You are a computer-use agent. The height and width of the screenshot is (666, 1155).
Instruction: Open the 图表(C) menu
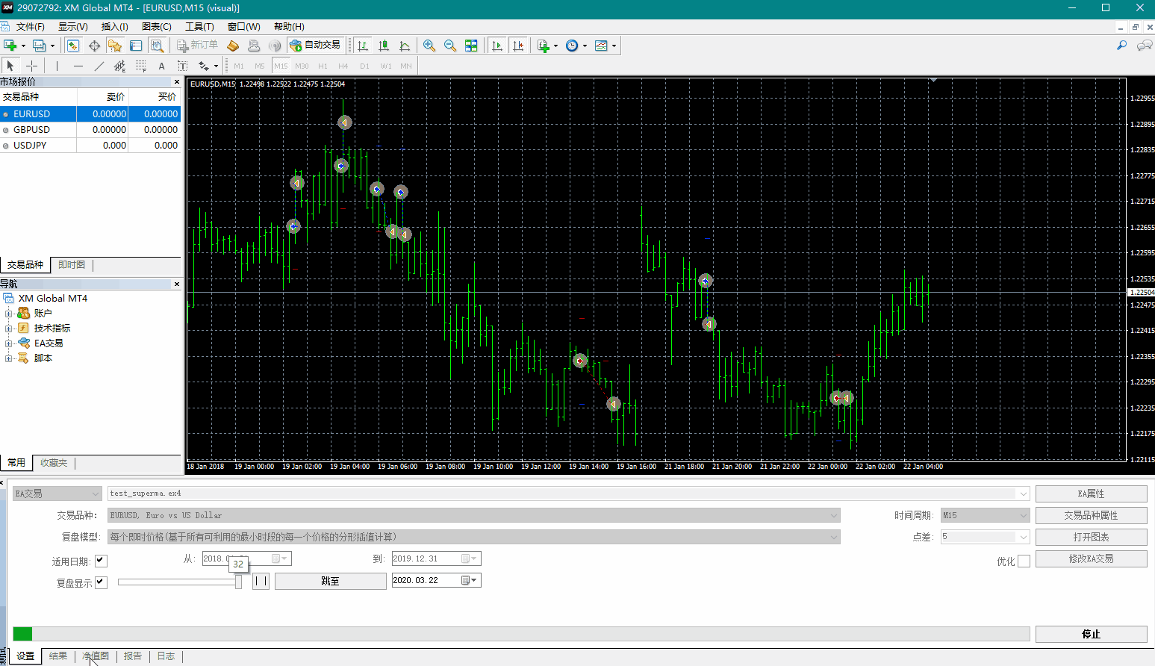pos(156,26)
